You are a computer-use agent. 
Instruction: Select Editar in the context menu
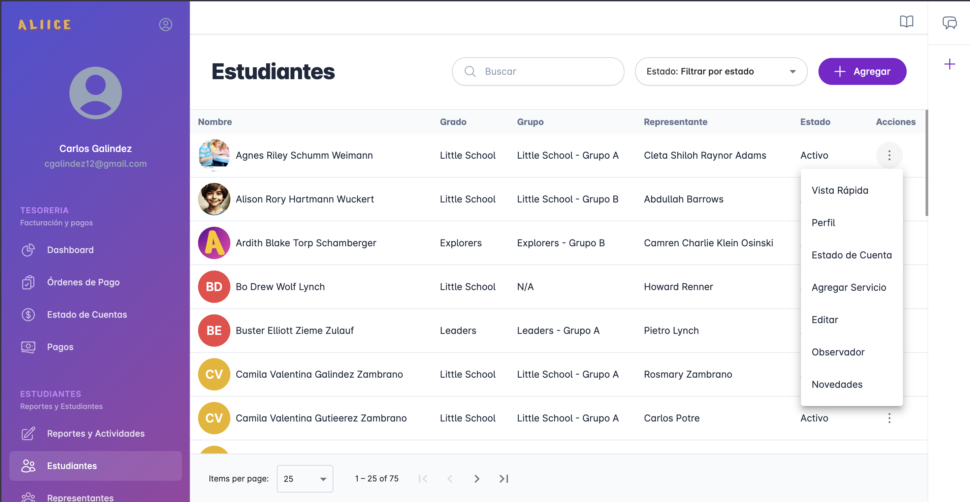[x=825, y=320]
